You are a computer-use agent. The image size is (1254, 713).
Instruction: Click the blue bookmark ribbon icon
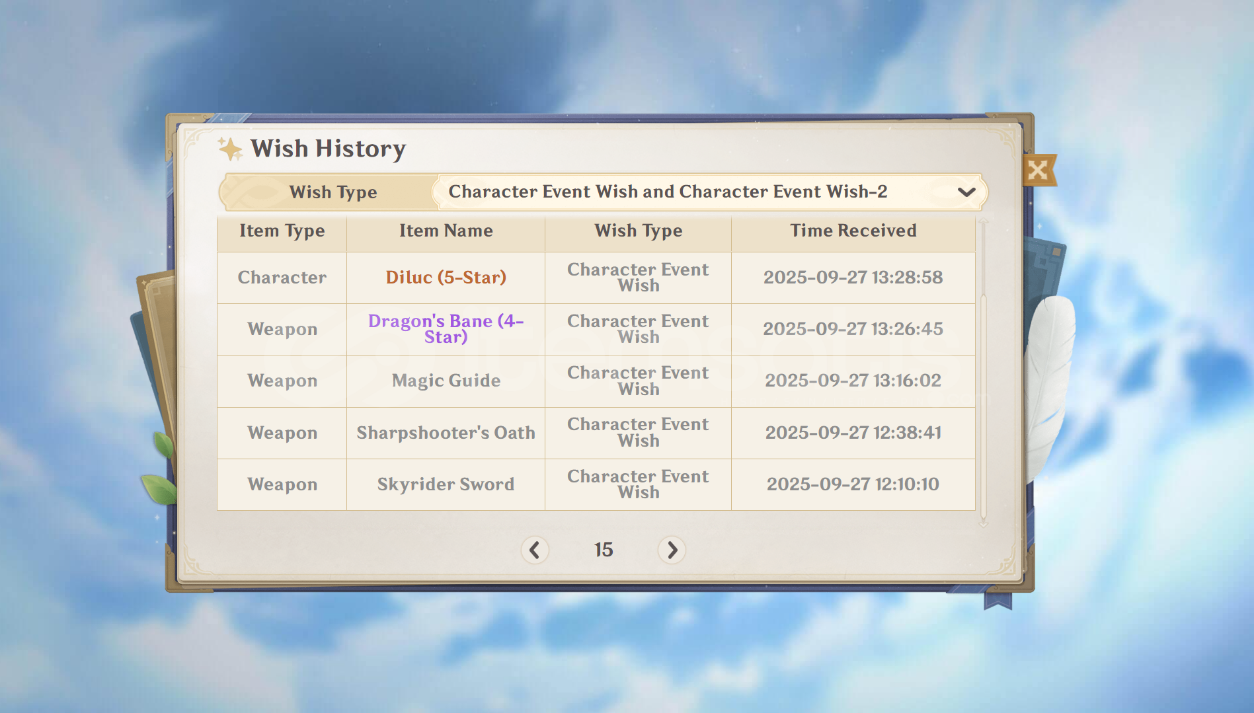pos(998,600)
